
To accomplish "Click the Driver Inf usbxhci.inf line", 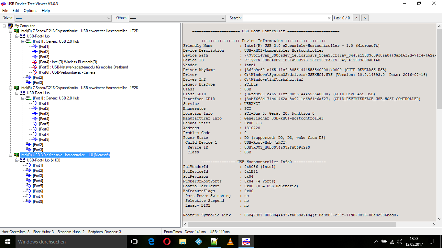I will (x=243, y=79).
